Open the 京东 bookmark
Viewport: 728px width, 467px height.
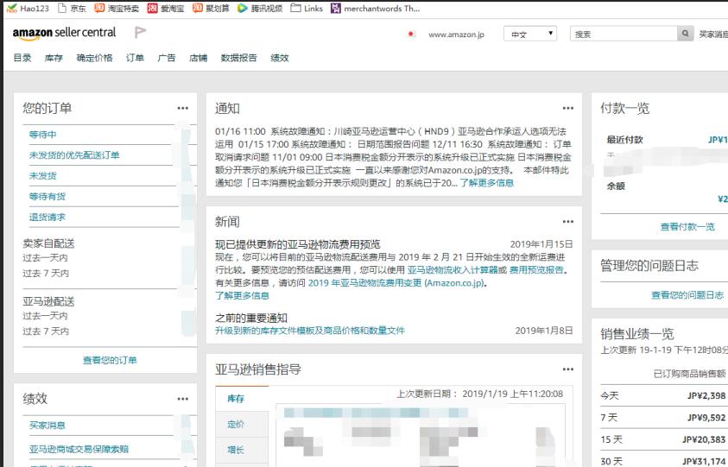click(72, 8)
